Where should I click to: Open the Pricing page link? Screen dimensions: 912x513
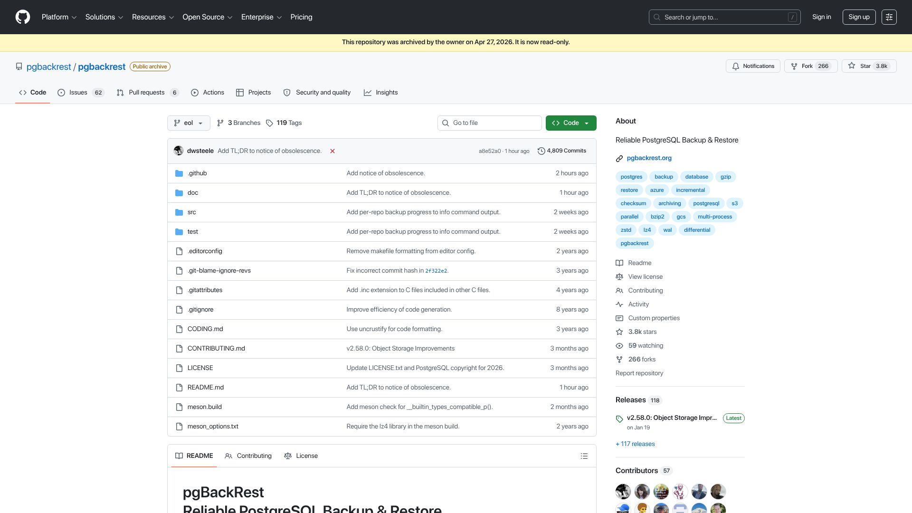pos(301,17)
